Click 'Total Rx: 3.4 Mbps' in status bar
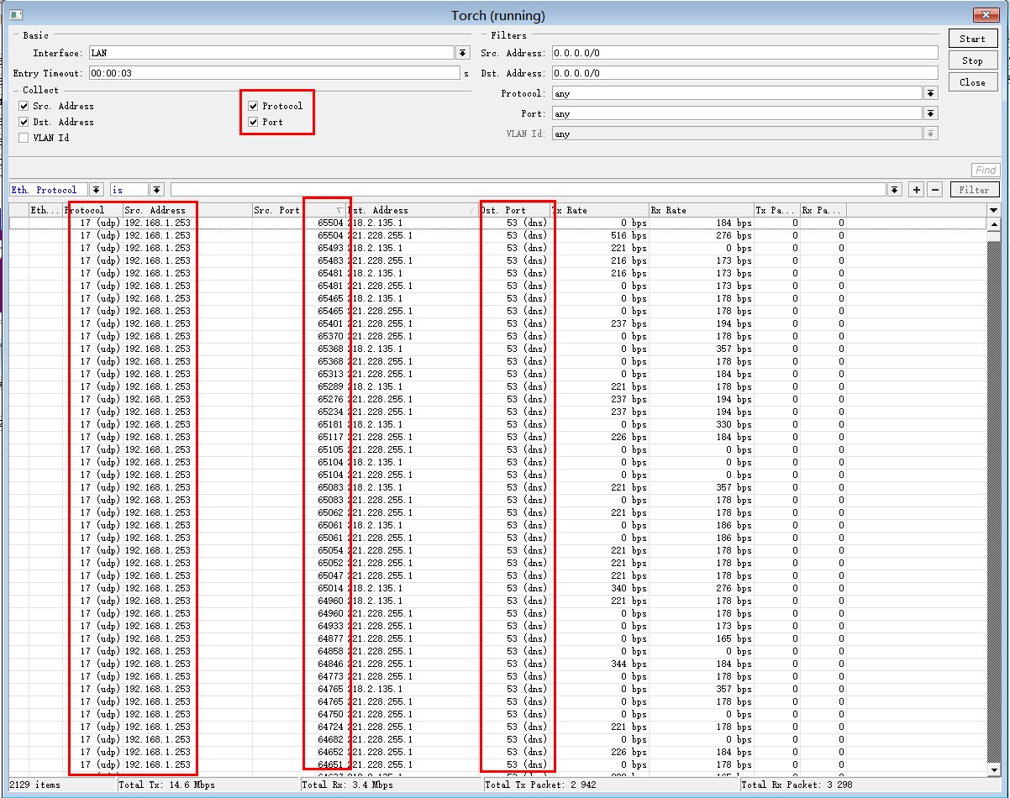 (348, 785)
